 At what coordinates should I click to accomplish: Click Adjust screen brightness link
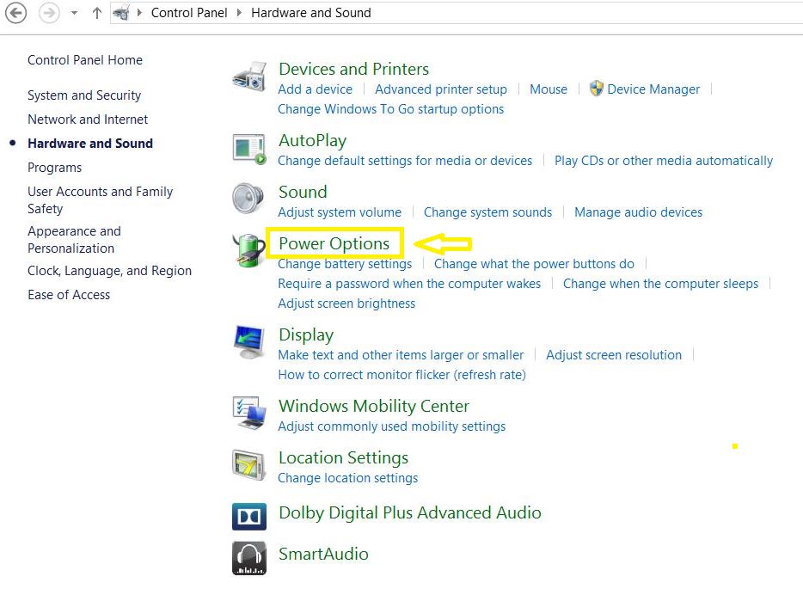coord(346,304)
